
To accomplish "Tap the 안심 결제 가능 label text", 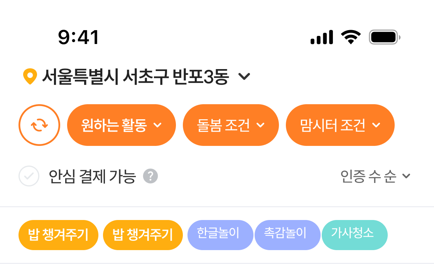I will pos(92,177).
